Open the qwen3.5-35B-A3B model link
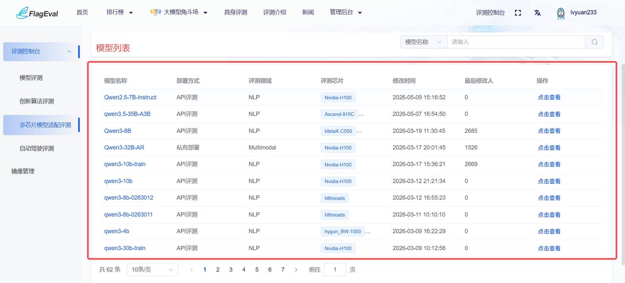Screen dimensions: 625x283 coord(127,114)
